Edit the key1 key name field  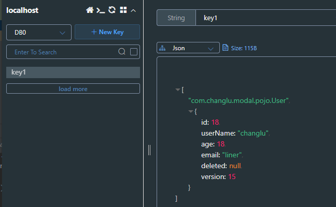(x=265, y=18)
